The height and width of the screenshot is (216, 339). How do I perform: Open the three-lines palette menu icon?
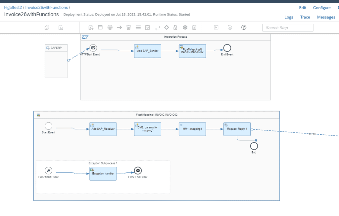tap(138, 27)
